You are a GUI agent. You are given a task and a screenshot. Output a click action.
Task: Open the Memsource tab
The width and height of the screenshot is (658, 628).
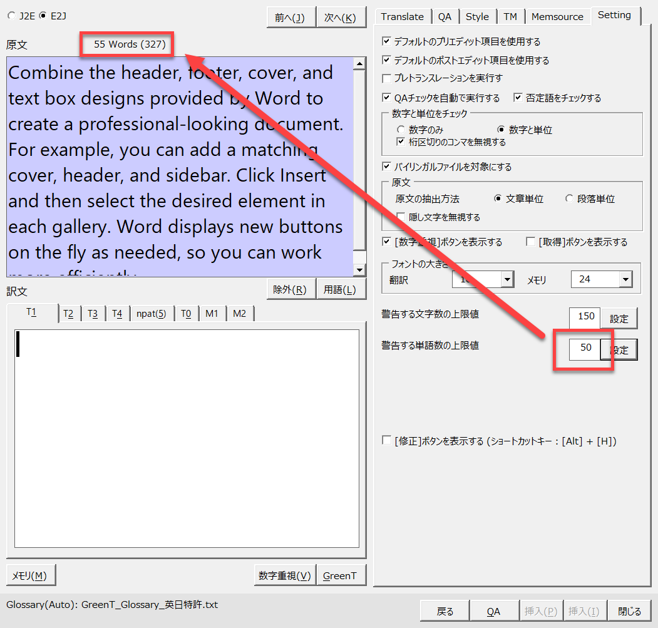pyautogui.click(x=557, y=17)
